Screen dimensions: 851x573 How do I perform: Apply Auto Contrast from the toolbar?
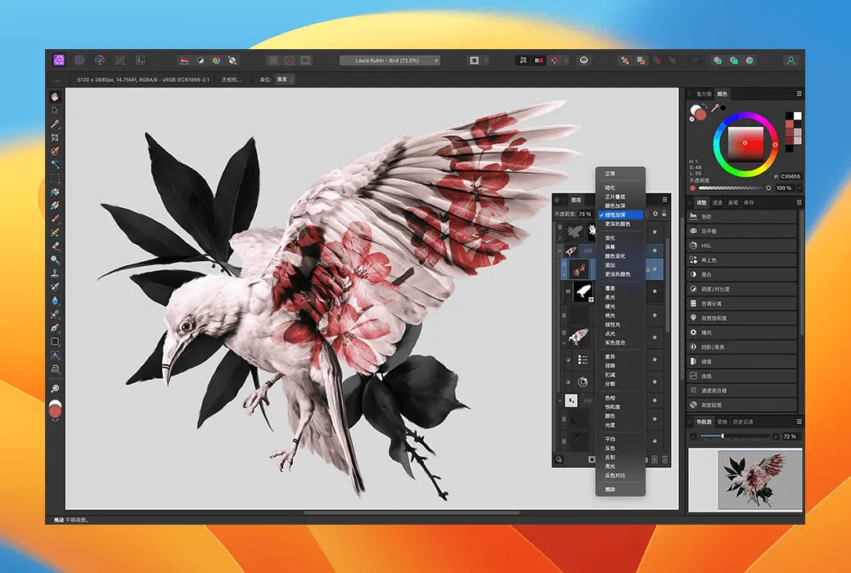(200, 61)
